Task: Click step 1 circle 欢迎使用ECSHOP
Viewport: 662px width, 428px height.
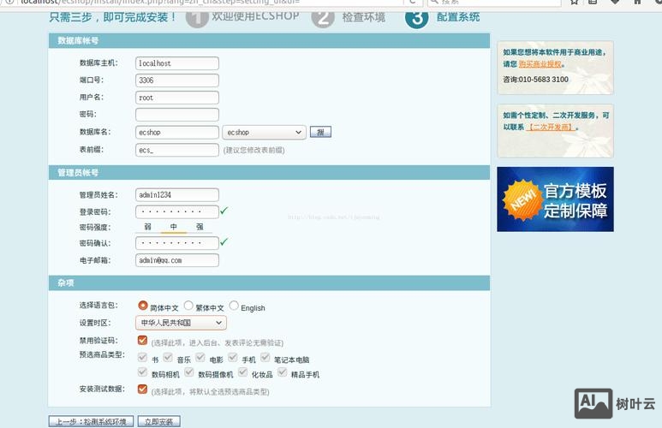Action: 197,18
